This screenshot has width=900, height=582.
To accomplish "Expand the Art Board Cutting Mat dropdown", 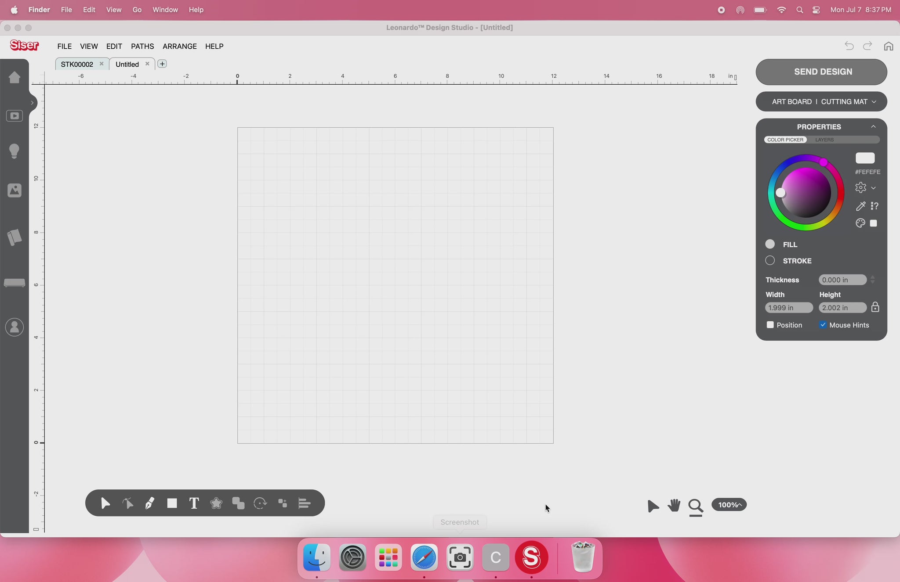I will (821, 101).
